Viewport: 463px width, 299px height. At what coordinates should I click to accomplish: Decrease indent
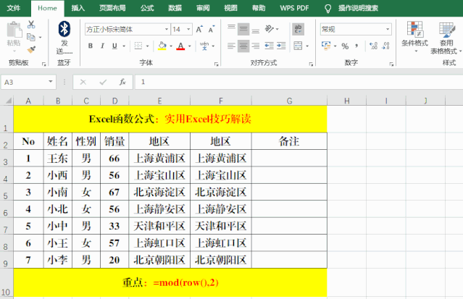(x=269, y=46)
